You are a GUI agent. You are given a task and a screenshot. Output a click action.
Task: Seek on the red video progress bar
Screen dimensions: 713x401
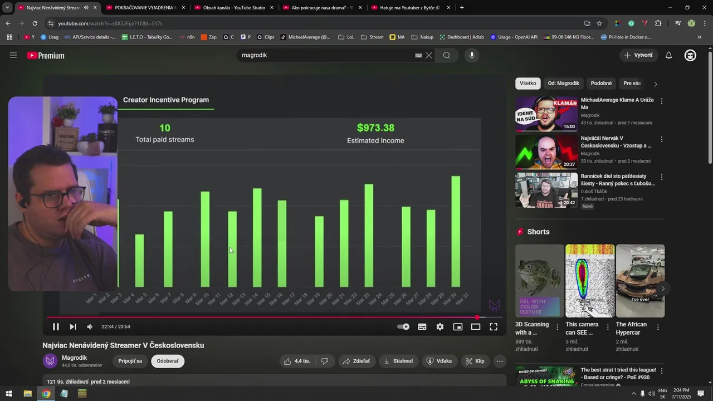pyautogui.click(x=275, y=317)
